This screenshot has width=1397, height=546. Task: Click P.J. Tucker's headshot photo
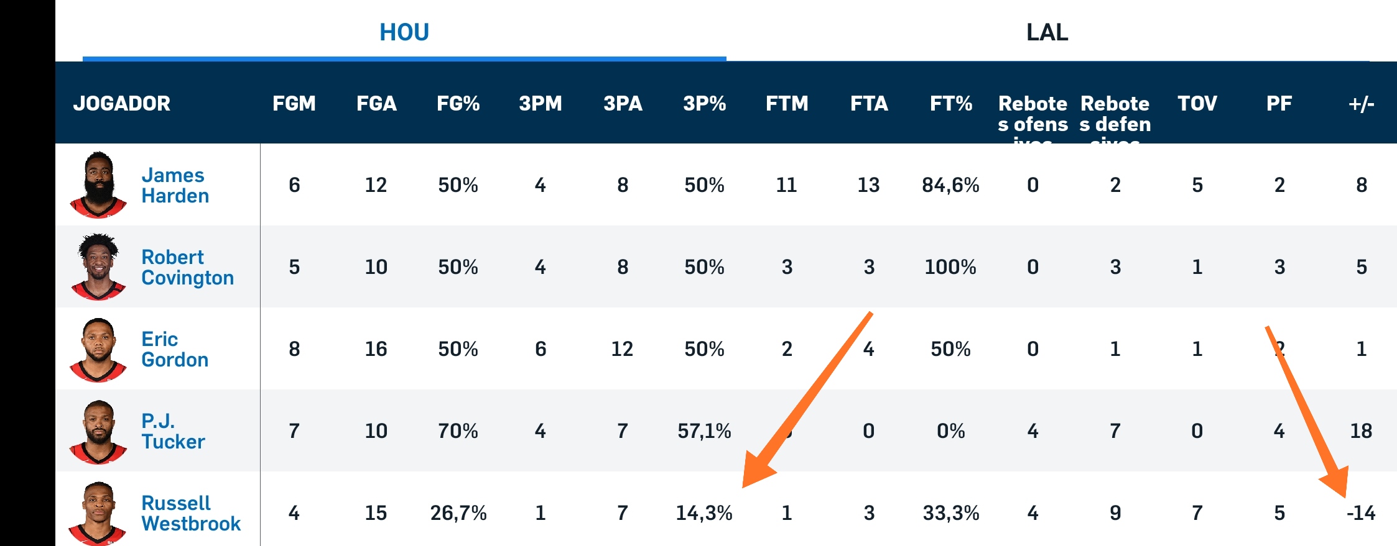coord(98,431)
